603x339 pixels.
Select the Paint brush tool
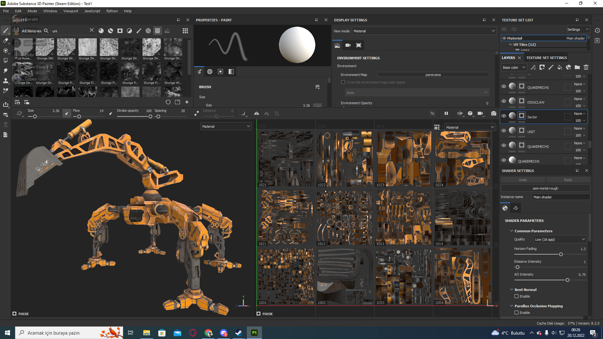click(x=6, y=31)
